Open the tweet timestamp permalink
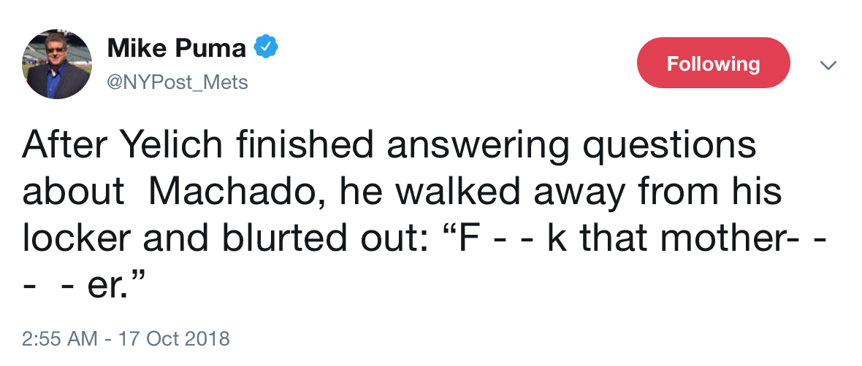This screenshot has width=862, height=366. [126, 338]
